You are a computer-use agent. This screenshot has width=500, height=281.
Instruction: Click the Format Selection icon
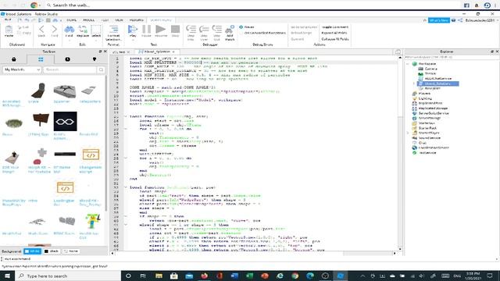click(x=113, y=30)
